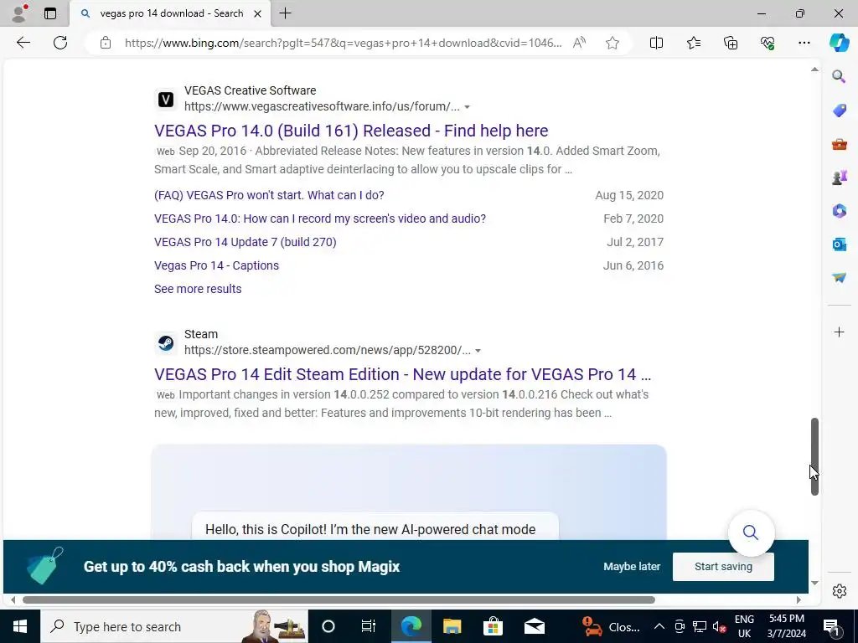Click the Copilot greeting message card
This screenshot has height=643, width=858.
click(375, 527)
